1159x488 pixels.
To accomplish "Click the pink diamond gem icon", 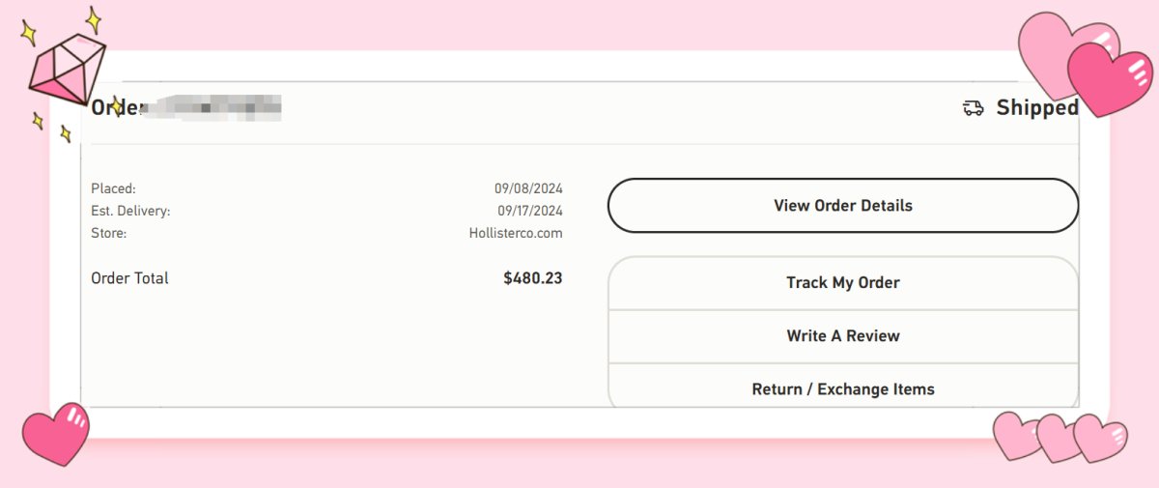I will [66, 70].
